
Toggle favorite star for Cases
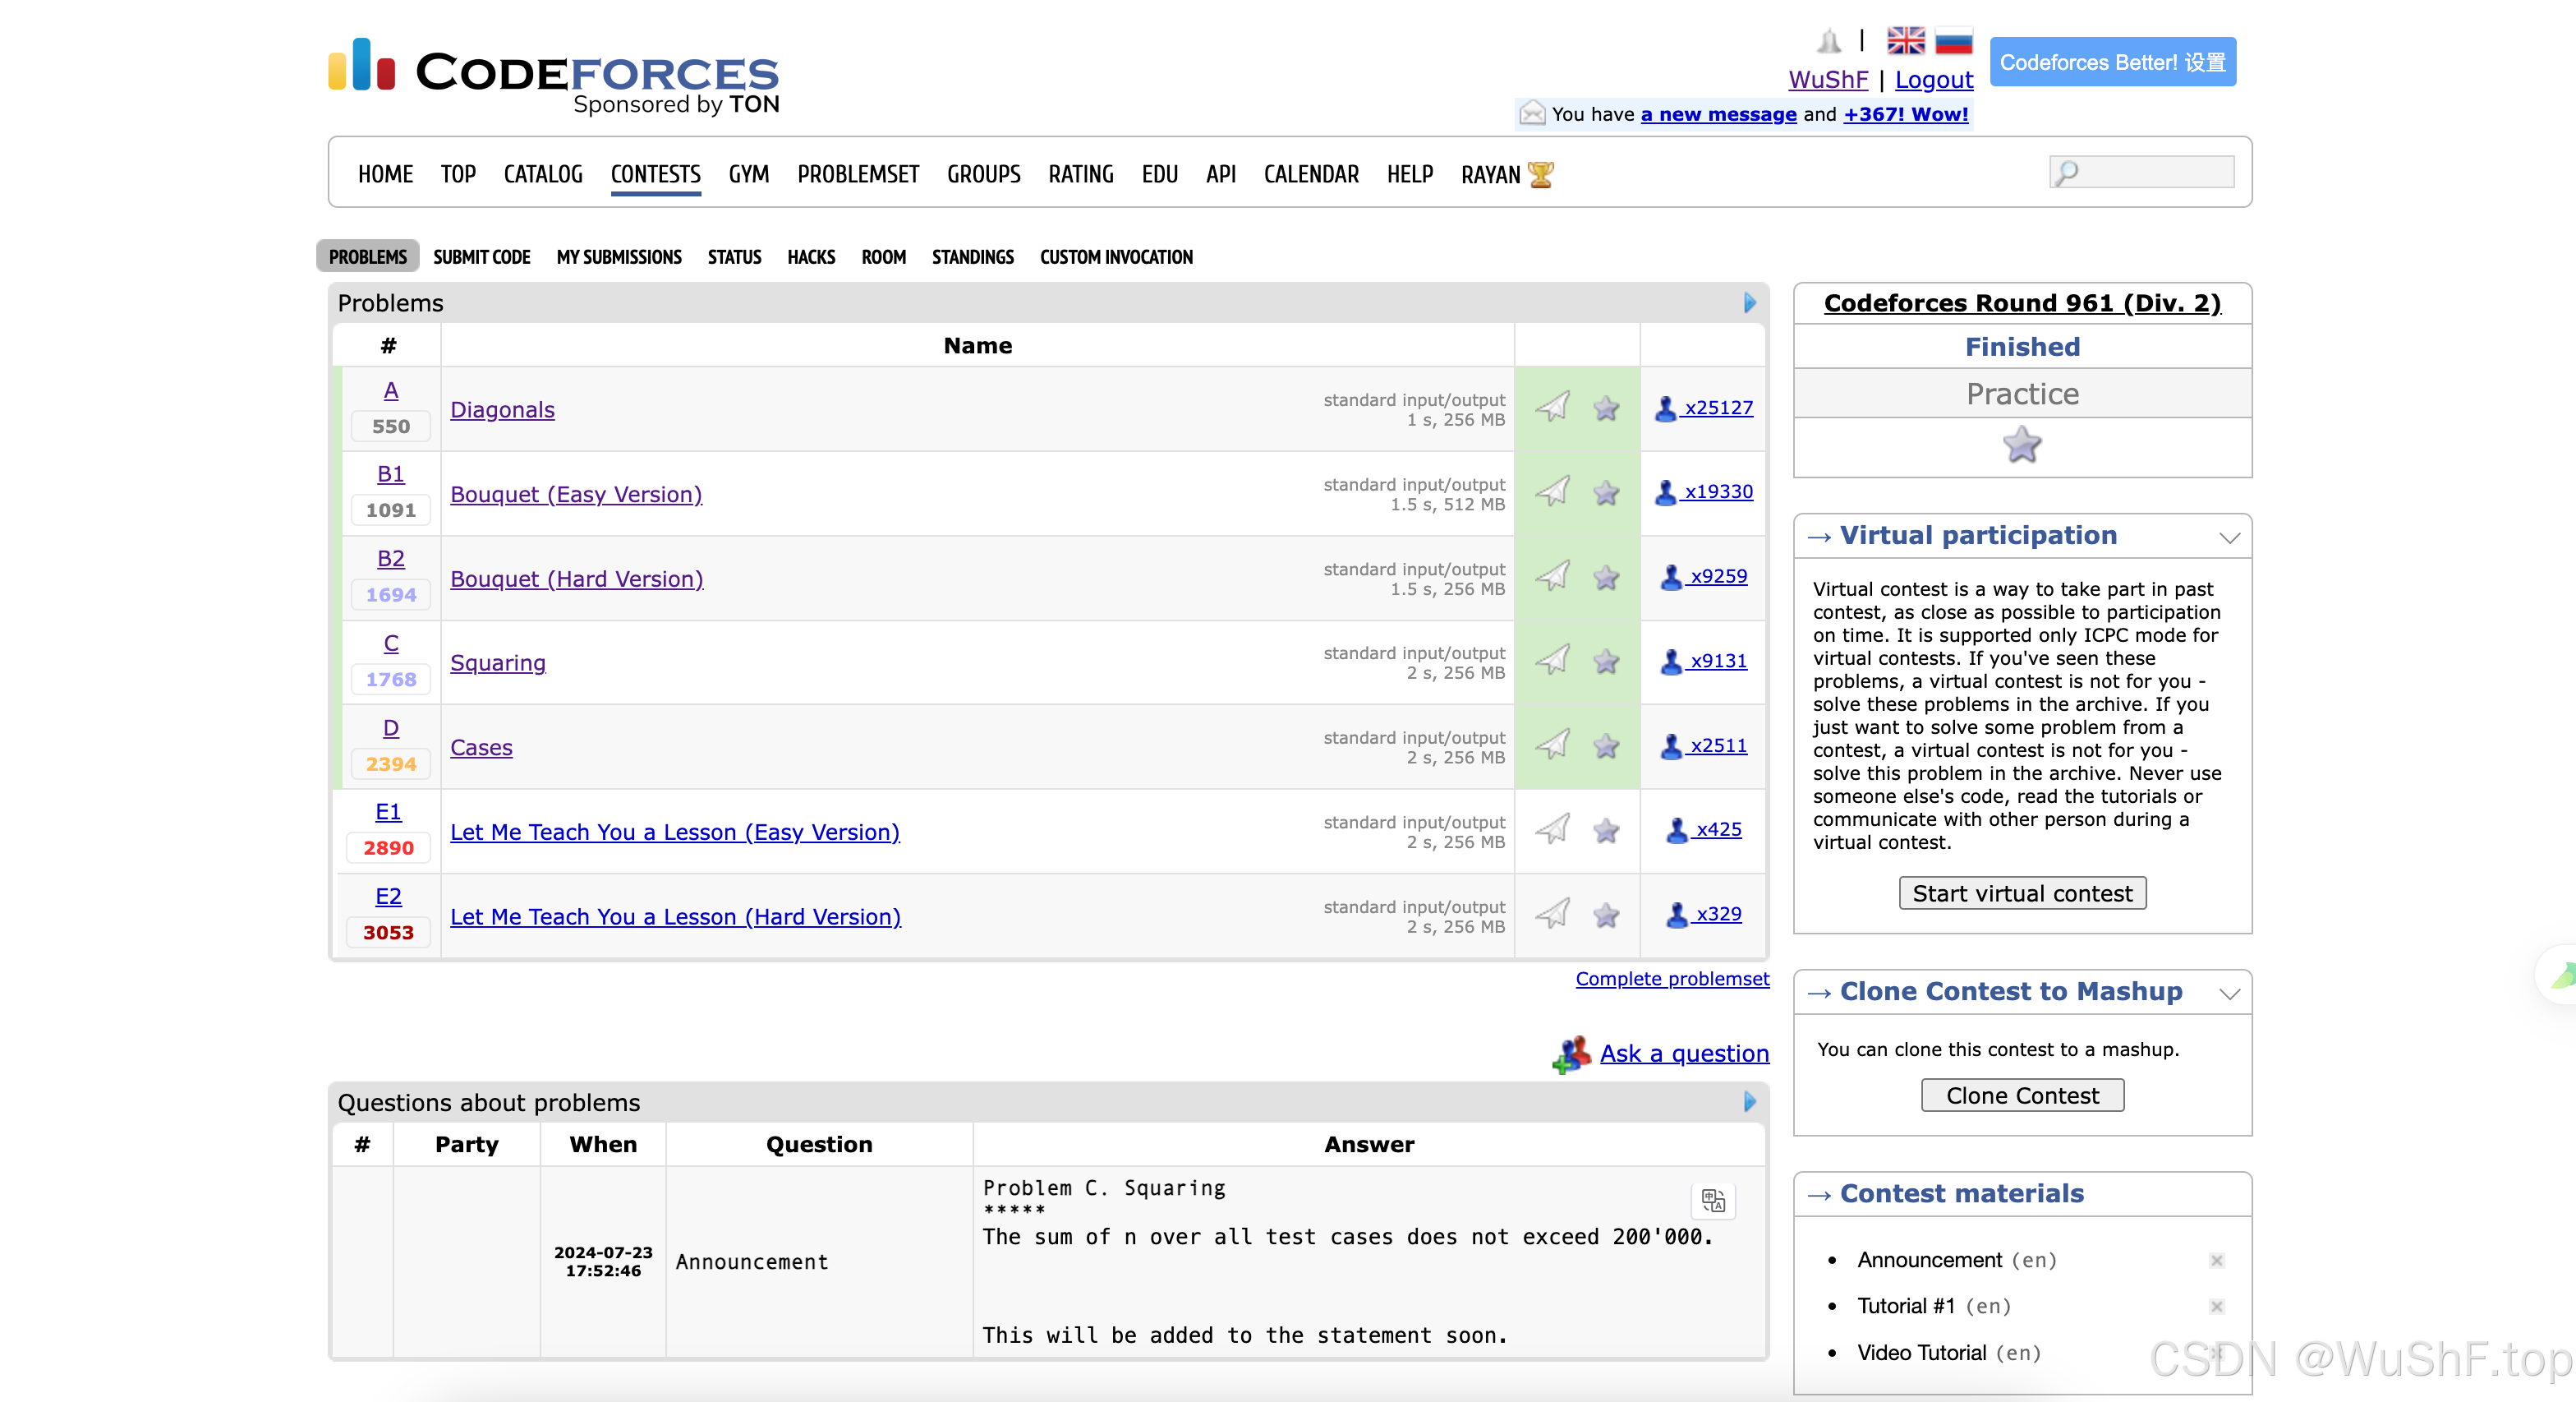tap(1606, 746)
